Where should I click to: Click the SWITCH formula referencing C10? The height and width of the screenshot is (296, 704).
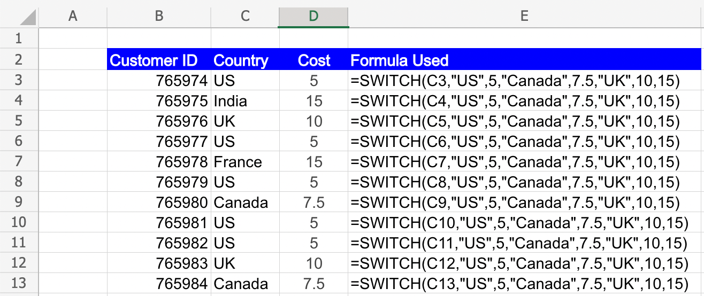(x=524, y=222)
